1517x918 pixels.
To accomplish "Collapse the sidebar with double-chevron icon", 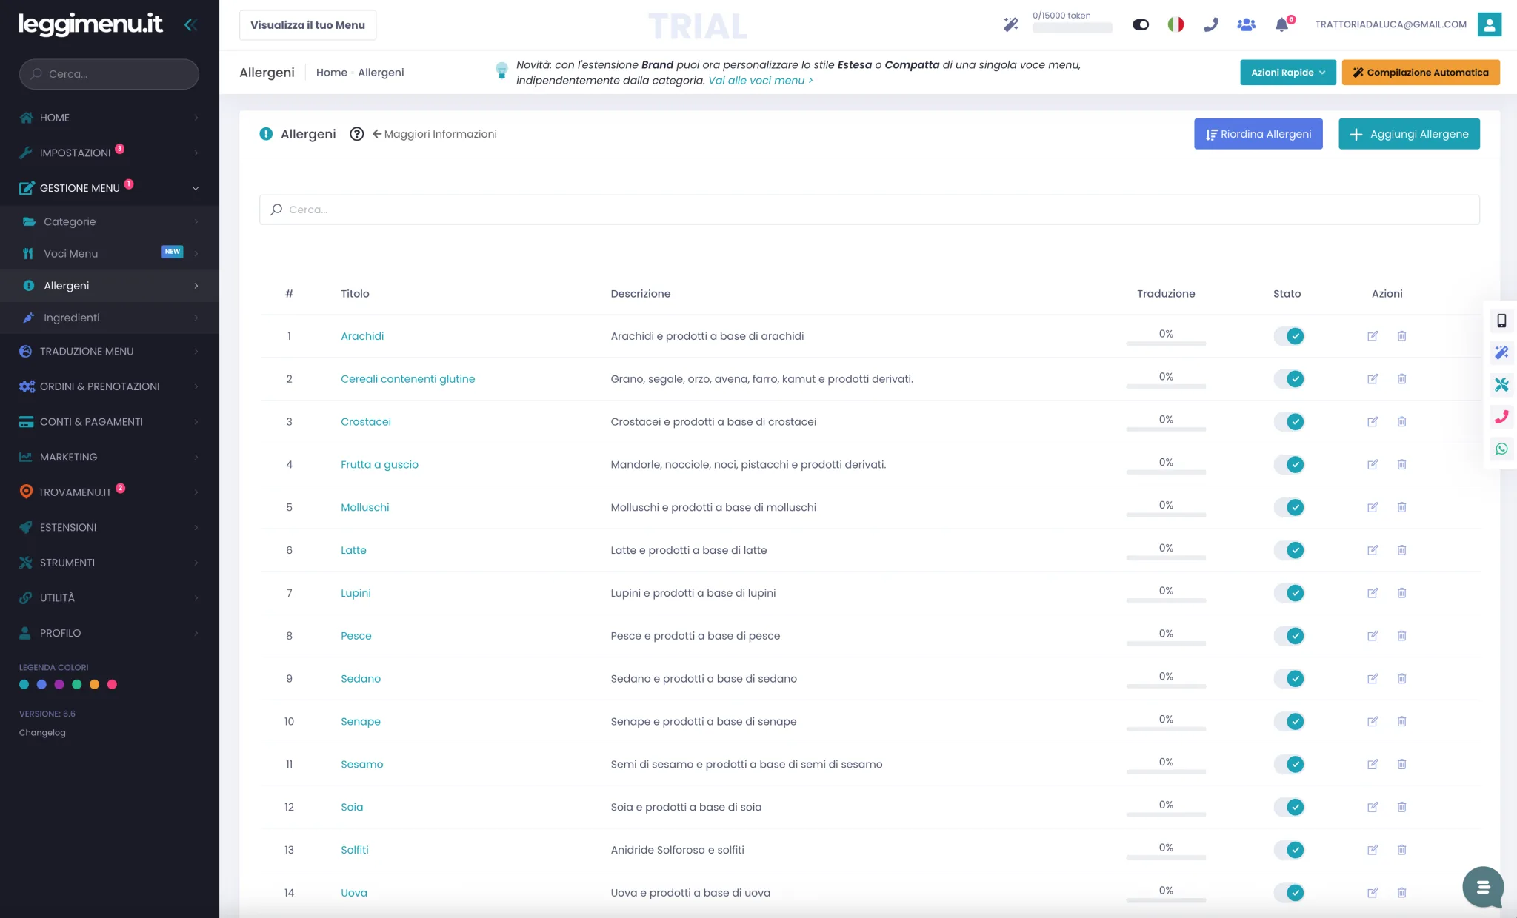I will (x=190, y=24).
